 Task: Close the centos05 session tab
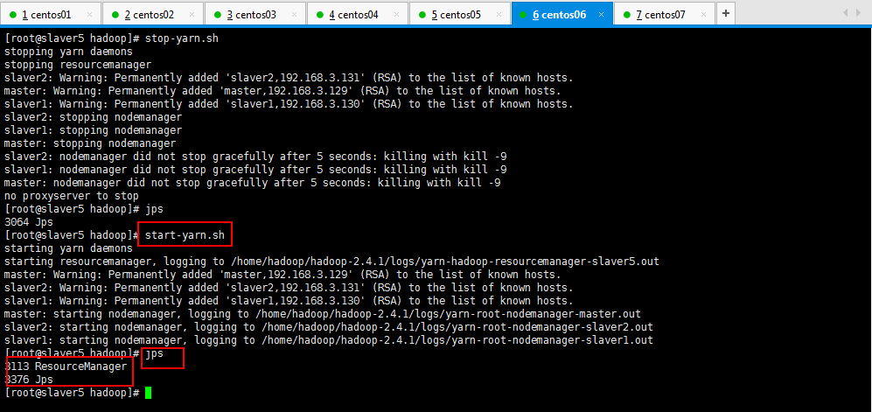pos(499,15)
